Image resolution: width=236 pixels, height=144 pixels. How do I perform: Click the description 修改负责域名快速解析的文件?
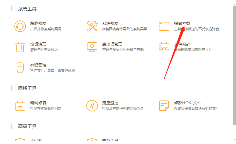pos(196,109)
